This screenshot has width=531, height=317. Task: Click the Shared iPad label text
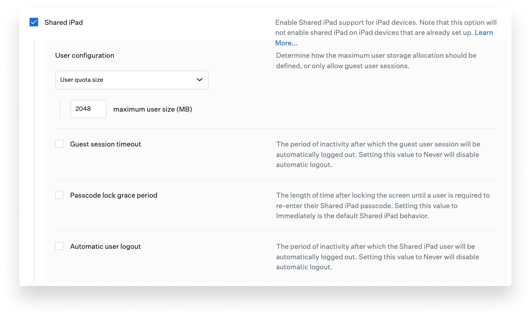64,22
